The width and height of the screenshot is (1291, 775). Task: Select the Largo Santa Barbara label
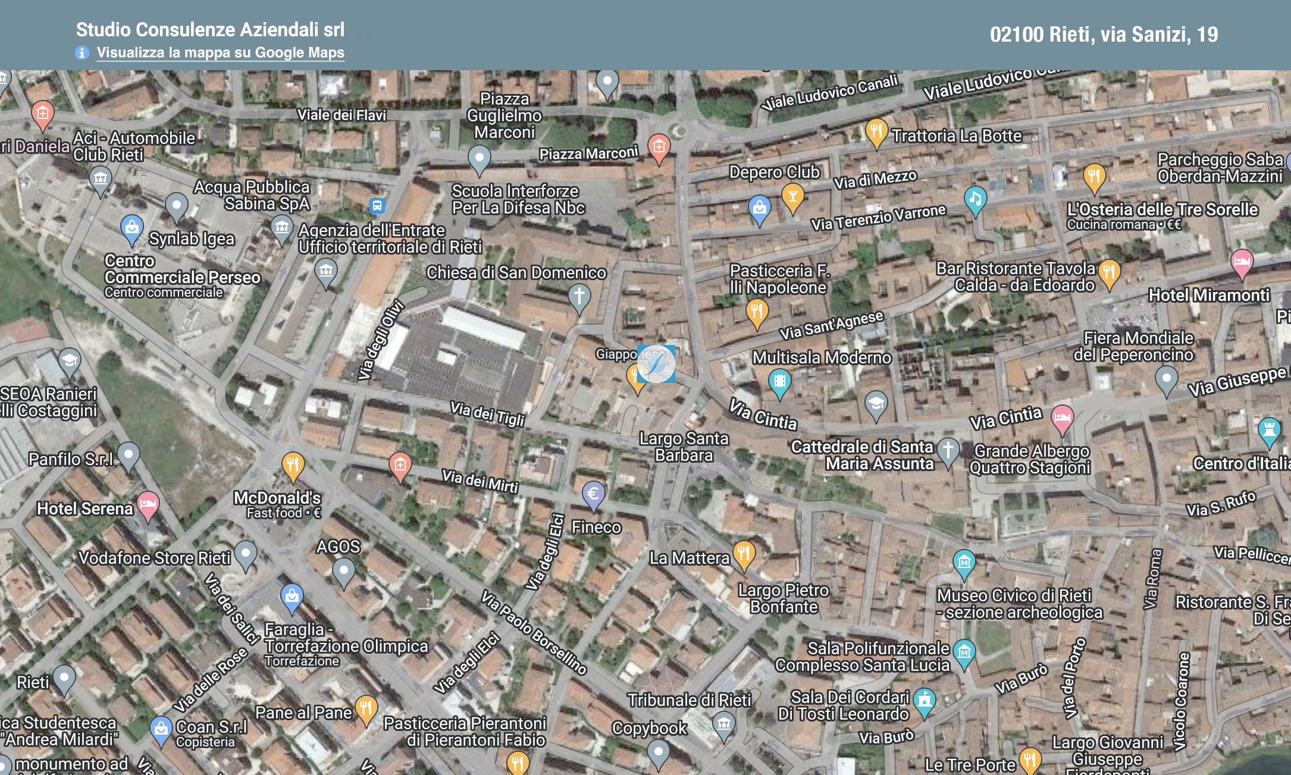pos(684,447)
